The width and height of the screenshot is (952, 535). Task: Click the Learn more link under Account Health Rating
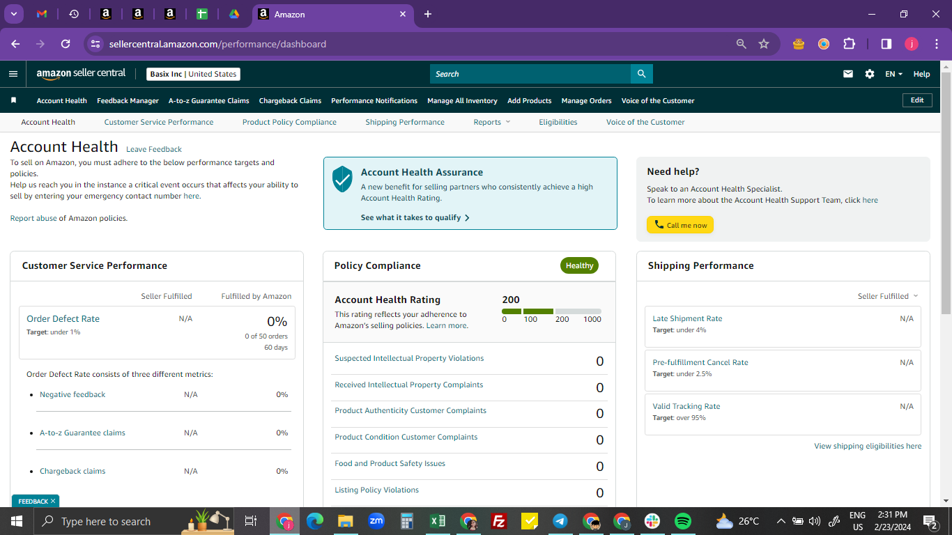point(447,325)
